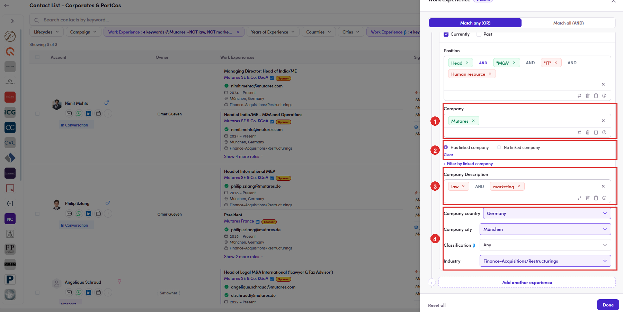Click inside the Company keyword field
The width and height of the screenshot is (623, 312).
pos(527,121)
